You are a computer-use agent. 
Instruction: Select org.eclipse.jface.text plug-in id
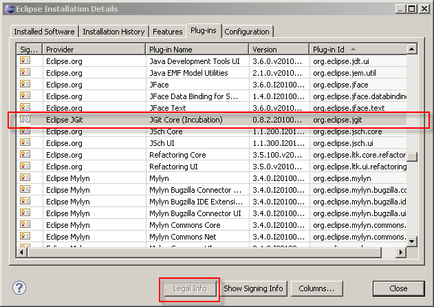click(x=349, y=108)
